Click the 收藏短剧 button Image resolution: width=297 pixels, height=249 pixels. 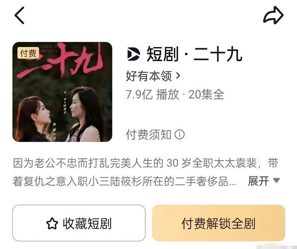[79, 223]
